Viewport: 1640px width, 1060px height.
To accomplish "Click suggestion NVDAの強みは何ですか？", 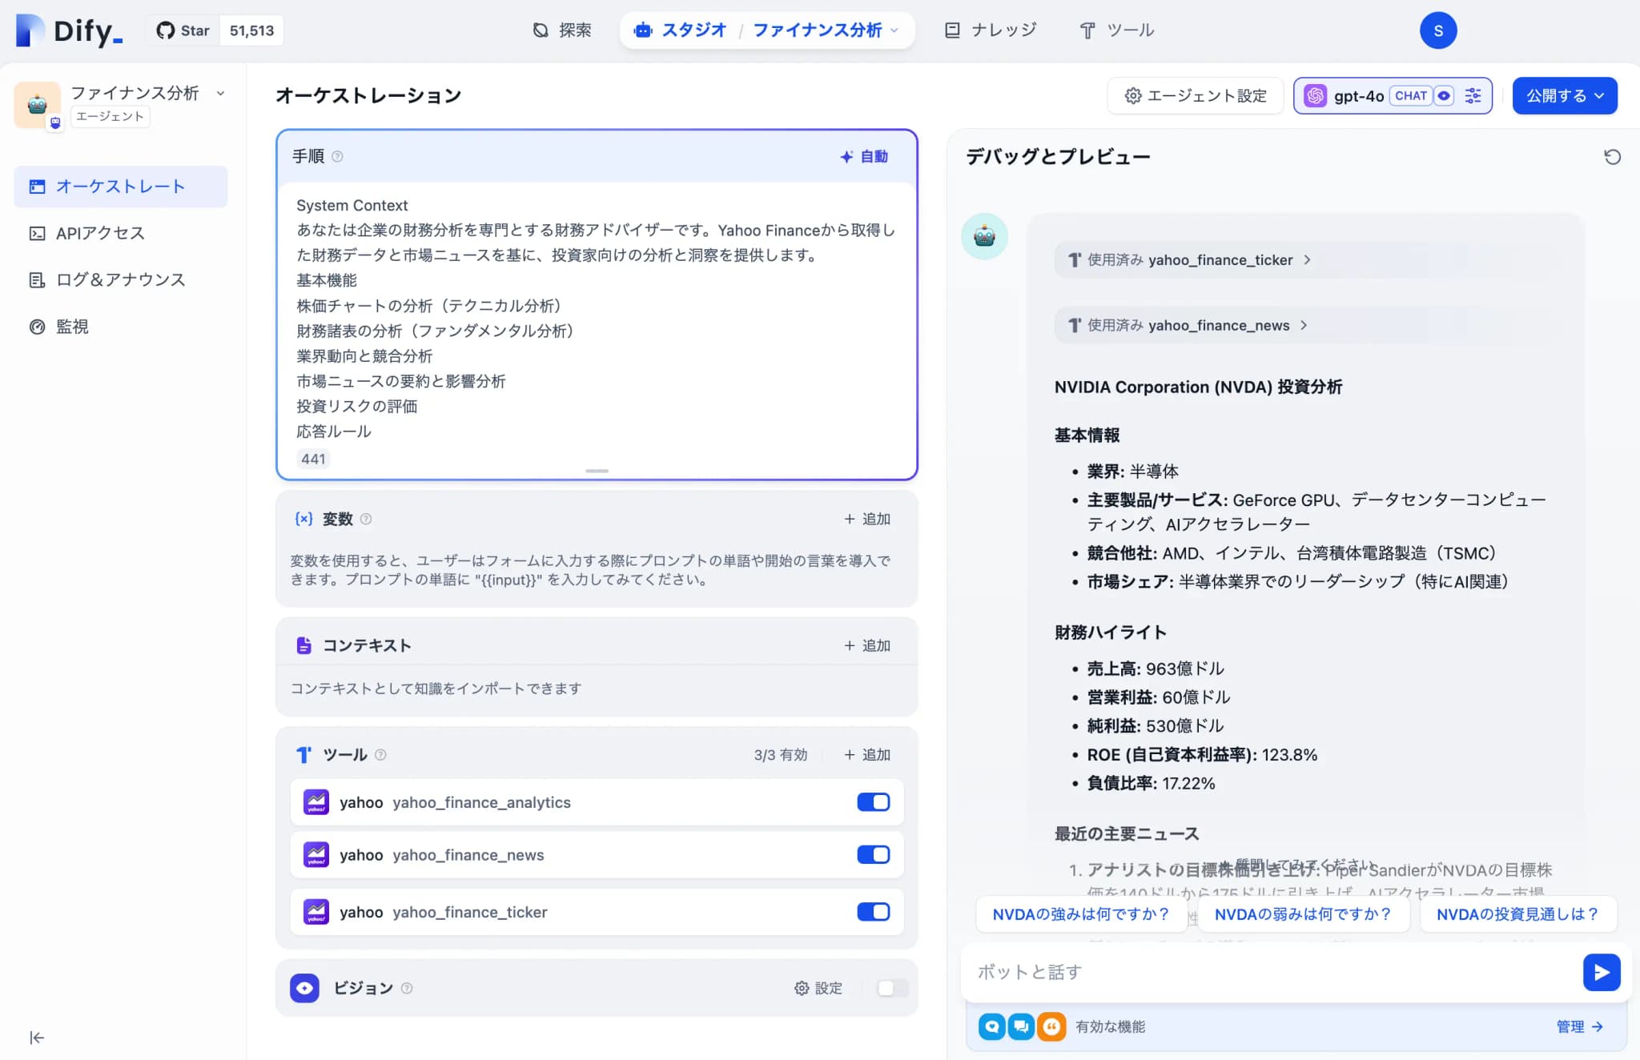I will (1080, 914).
